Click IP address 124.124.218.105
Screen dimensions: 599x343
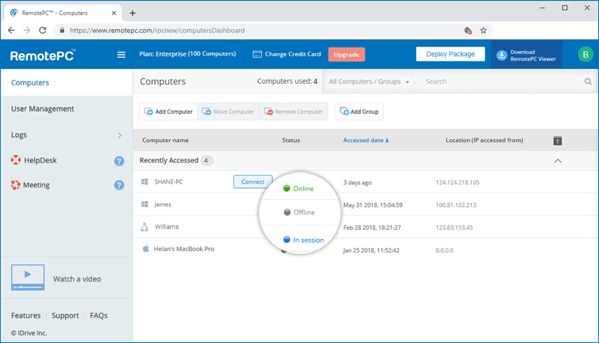[457, 183]
